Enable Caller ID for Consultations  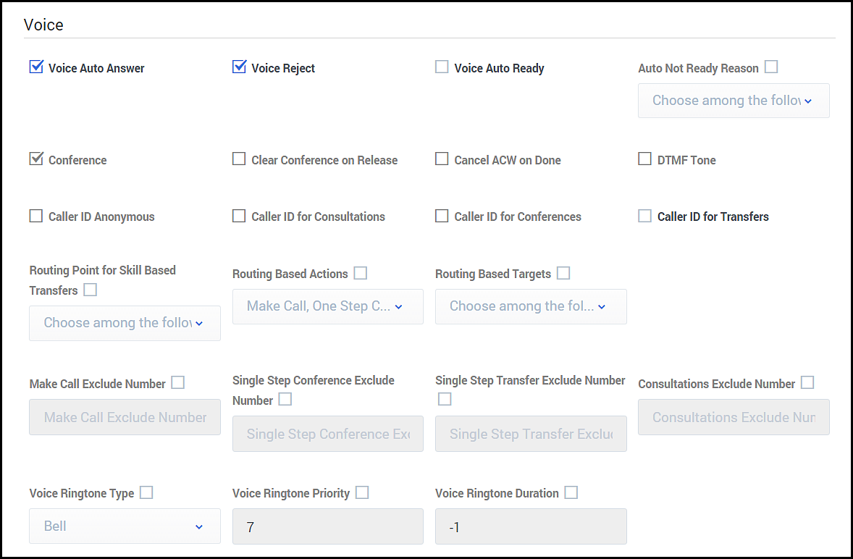click(x=239, y=216)
